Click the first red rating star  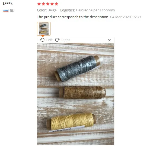tap(39, 4)
